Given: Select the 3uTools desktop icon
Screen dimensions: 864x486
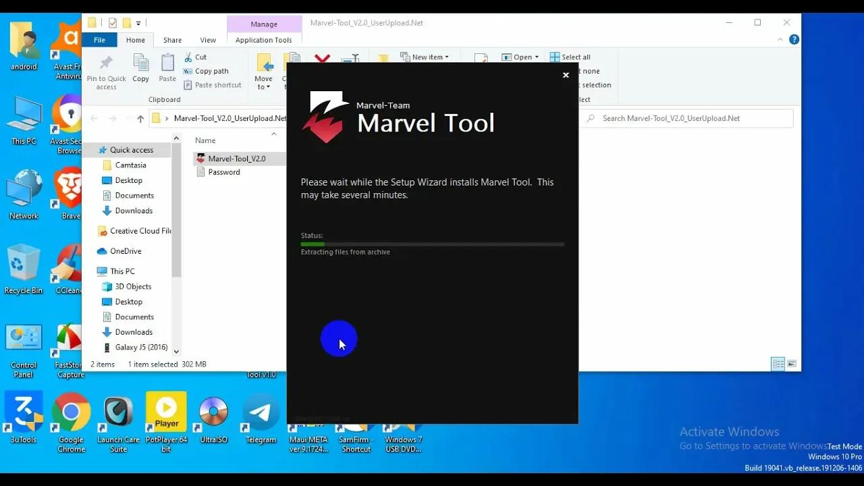Looking at the screenshot, I should [x=24, y=418].
